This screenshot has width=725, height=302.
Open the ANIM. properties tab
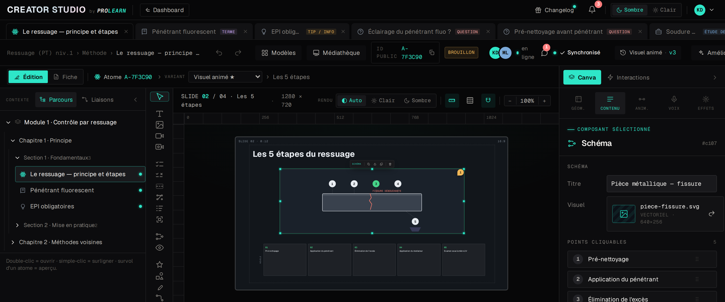[x=642, y=103]
